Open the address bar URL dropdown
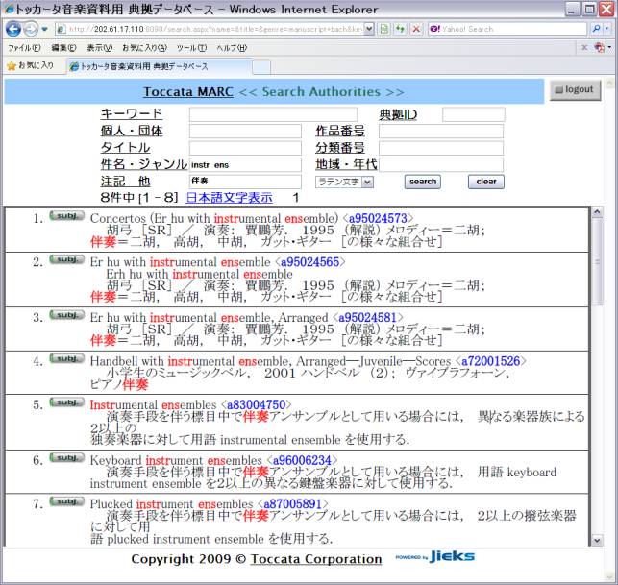This screenshot has height=585, width=618. point(369,29)
